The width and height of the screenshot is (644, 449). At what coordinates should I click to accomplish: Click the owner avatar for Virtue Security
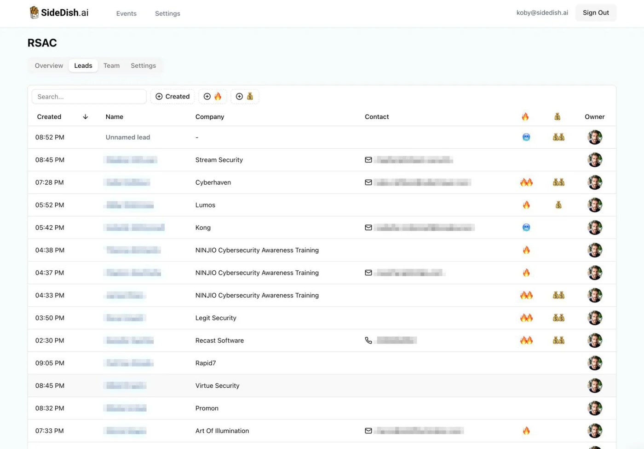[595, 385]
